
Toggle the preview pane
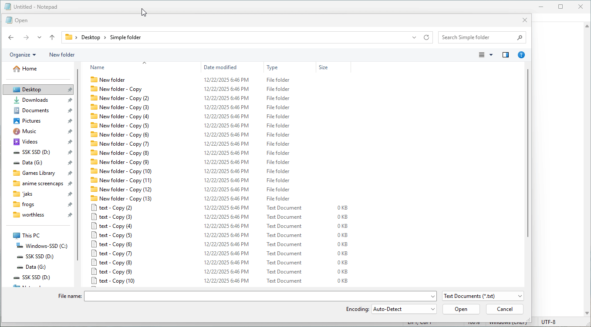pos(506,55)
